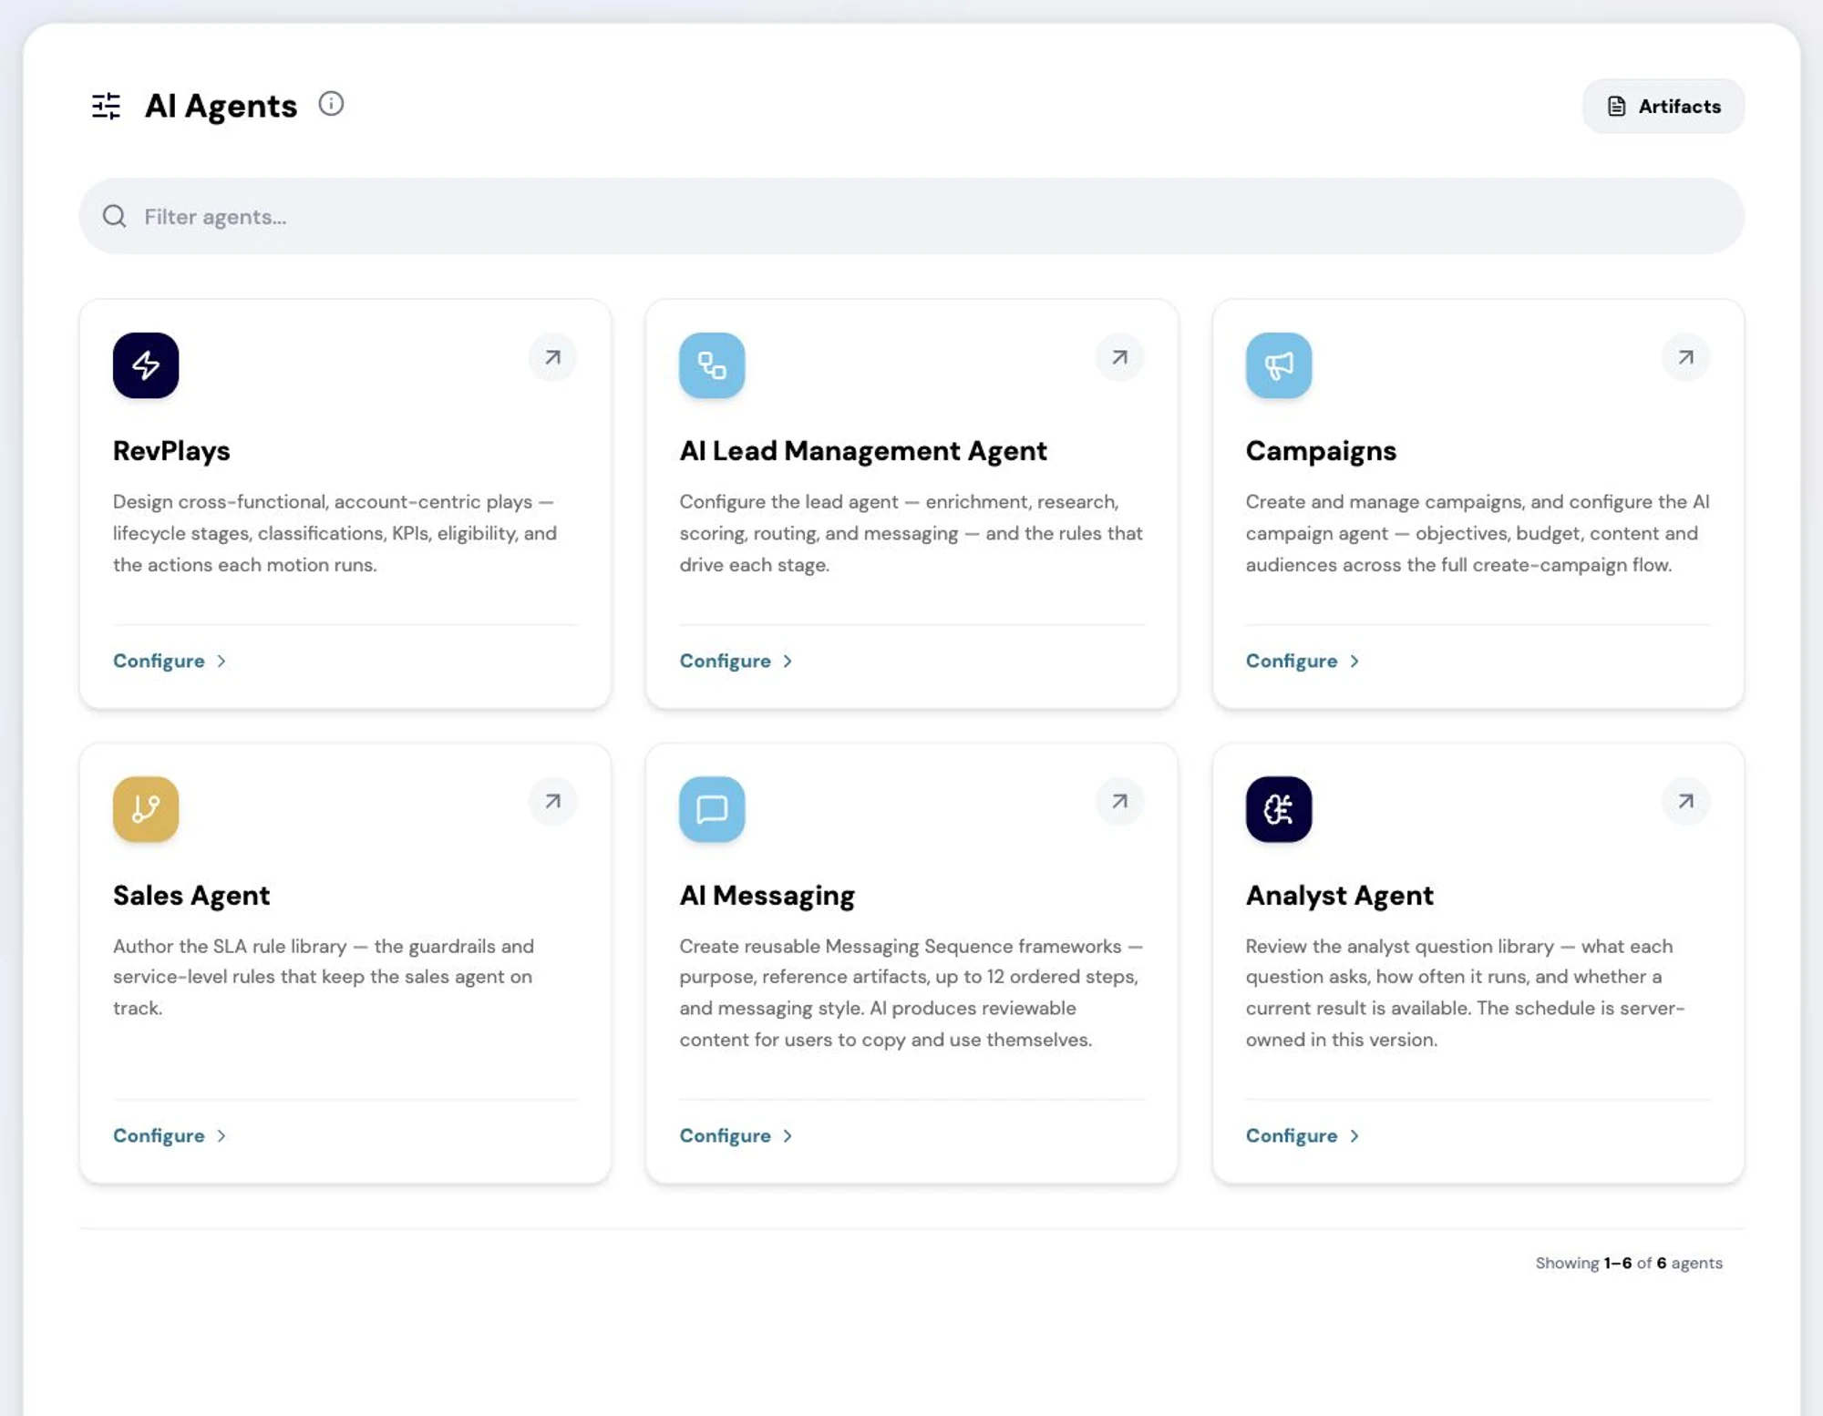Image resolution: width=1823 pixels, height=1416 pixels.
Task: Select the Sales Agent card title
Action: point(191,896)
